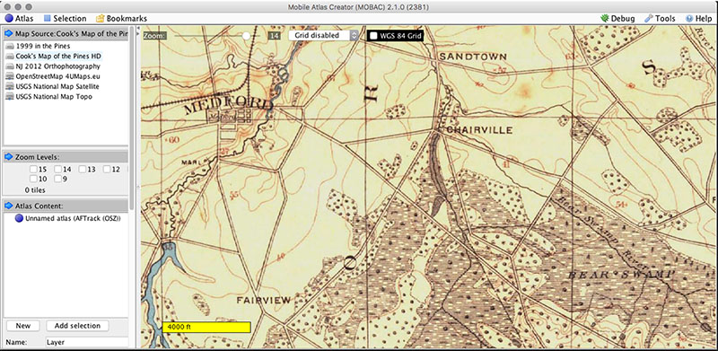The height and width of the screenshot is (351, 718).
Task: Click the green Debug bug icon
Action: tap(605, 19)
